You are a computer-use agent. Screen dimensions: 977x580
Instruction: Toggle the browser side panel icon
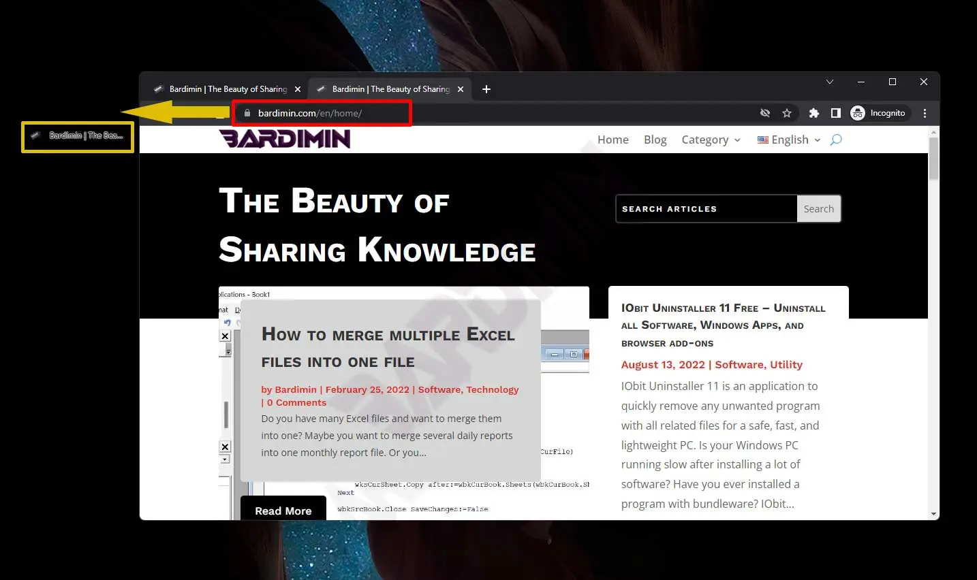tap(835, 113)
